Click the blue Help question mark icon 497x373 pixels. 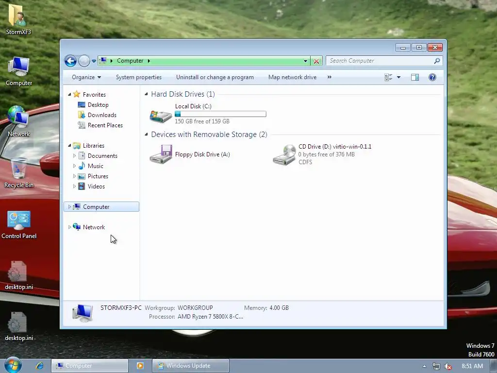click(432, 77)
